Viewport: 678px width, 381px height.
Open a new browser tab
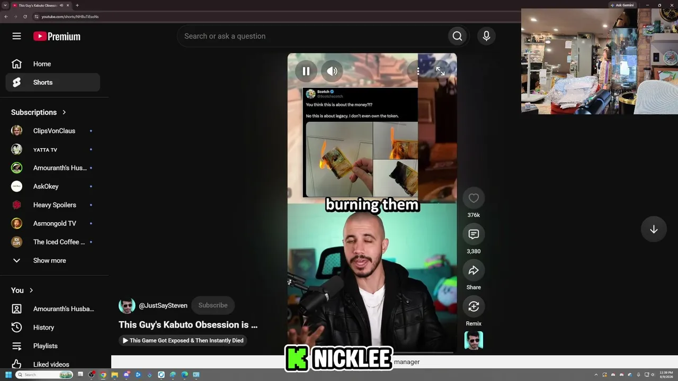coord(77,5)
